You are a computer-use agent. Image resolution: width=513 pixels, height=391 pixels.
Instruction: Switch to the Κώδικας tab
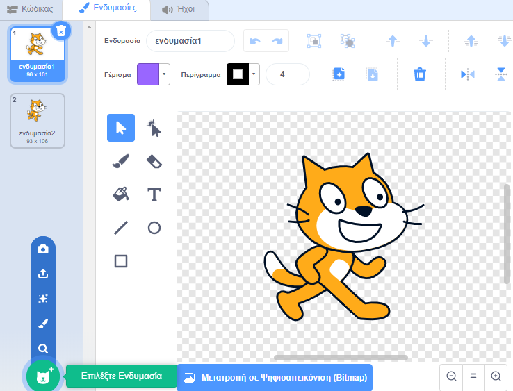31,9
